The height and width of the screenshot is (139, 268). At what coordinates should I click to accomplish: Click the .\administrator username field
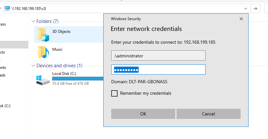click(x=158, y=55)
